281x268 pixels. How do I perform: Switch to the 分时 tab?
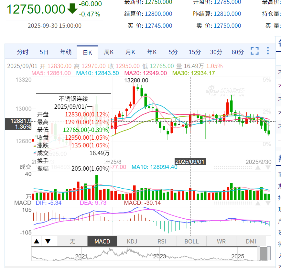coord(23,52)
